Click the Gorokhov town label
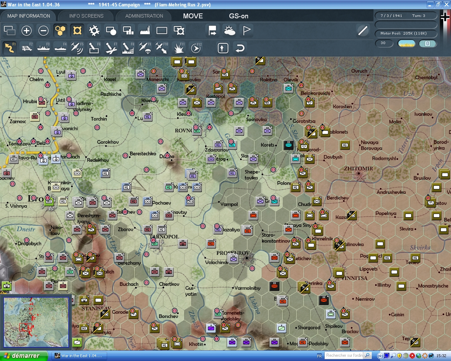This screenshot has height=361, width=451. tap(108, 142)
